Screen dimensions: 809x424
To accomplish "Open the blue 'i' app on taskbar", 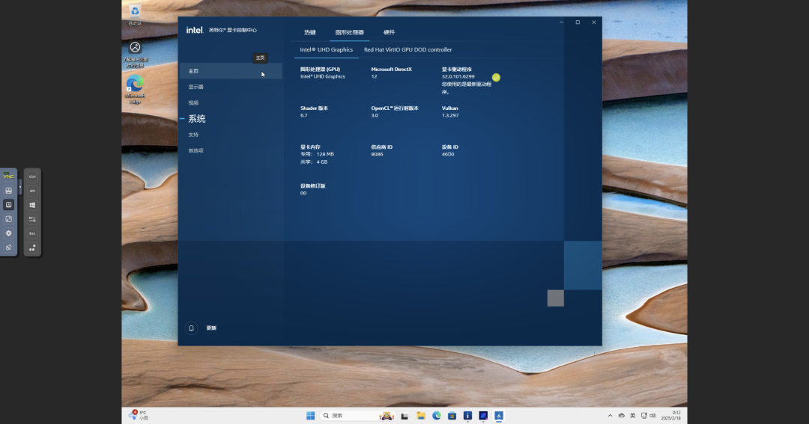I will (x=467, y=416).
